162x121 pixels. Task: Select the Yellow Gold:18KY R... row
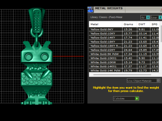pyautogui.click(x=124, y=46)
